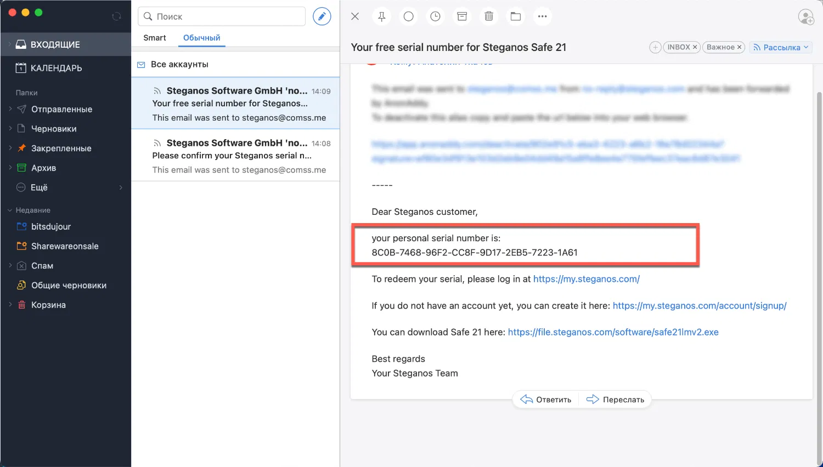The height and width of the screenshot is (467, 823).
Task: Open the three-dot more actions menu
Action: tap(543, 16)
